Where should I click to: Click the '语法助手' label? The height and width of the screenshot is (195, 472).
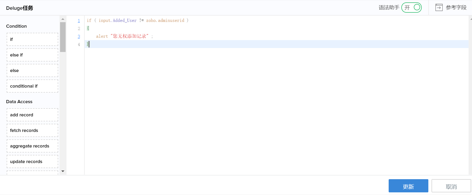(389, 7)
